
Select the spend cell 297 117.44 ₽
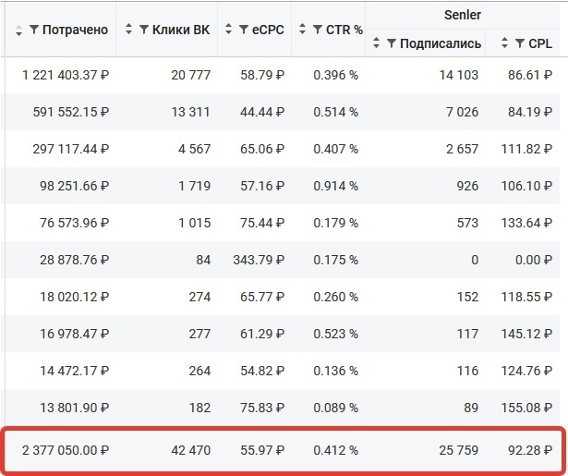pyautogui.click(x=71, y=149)
